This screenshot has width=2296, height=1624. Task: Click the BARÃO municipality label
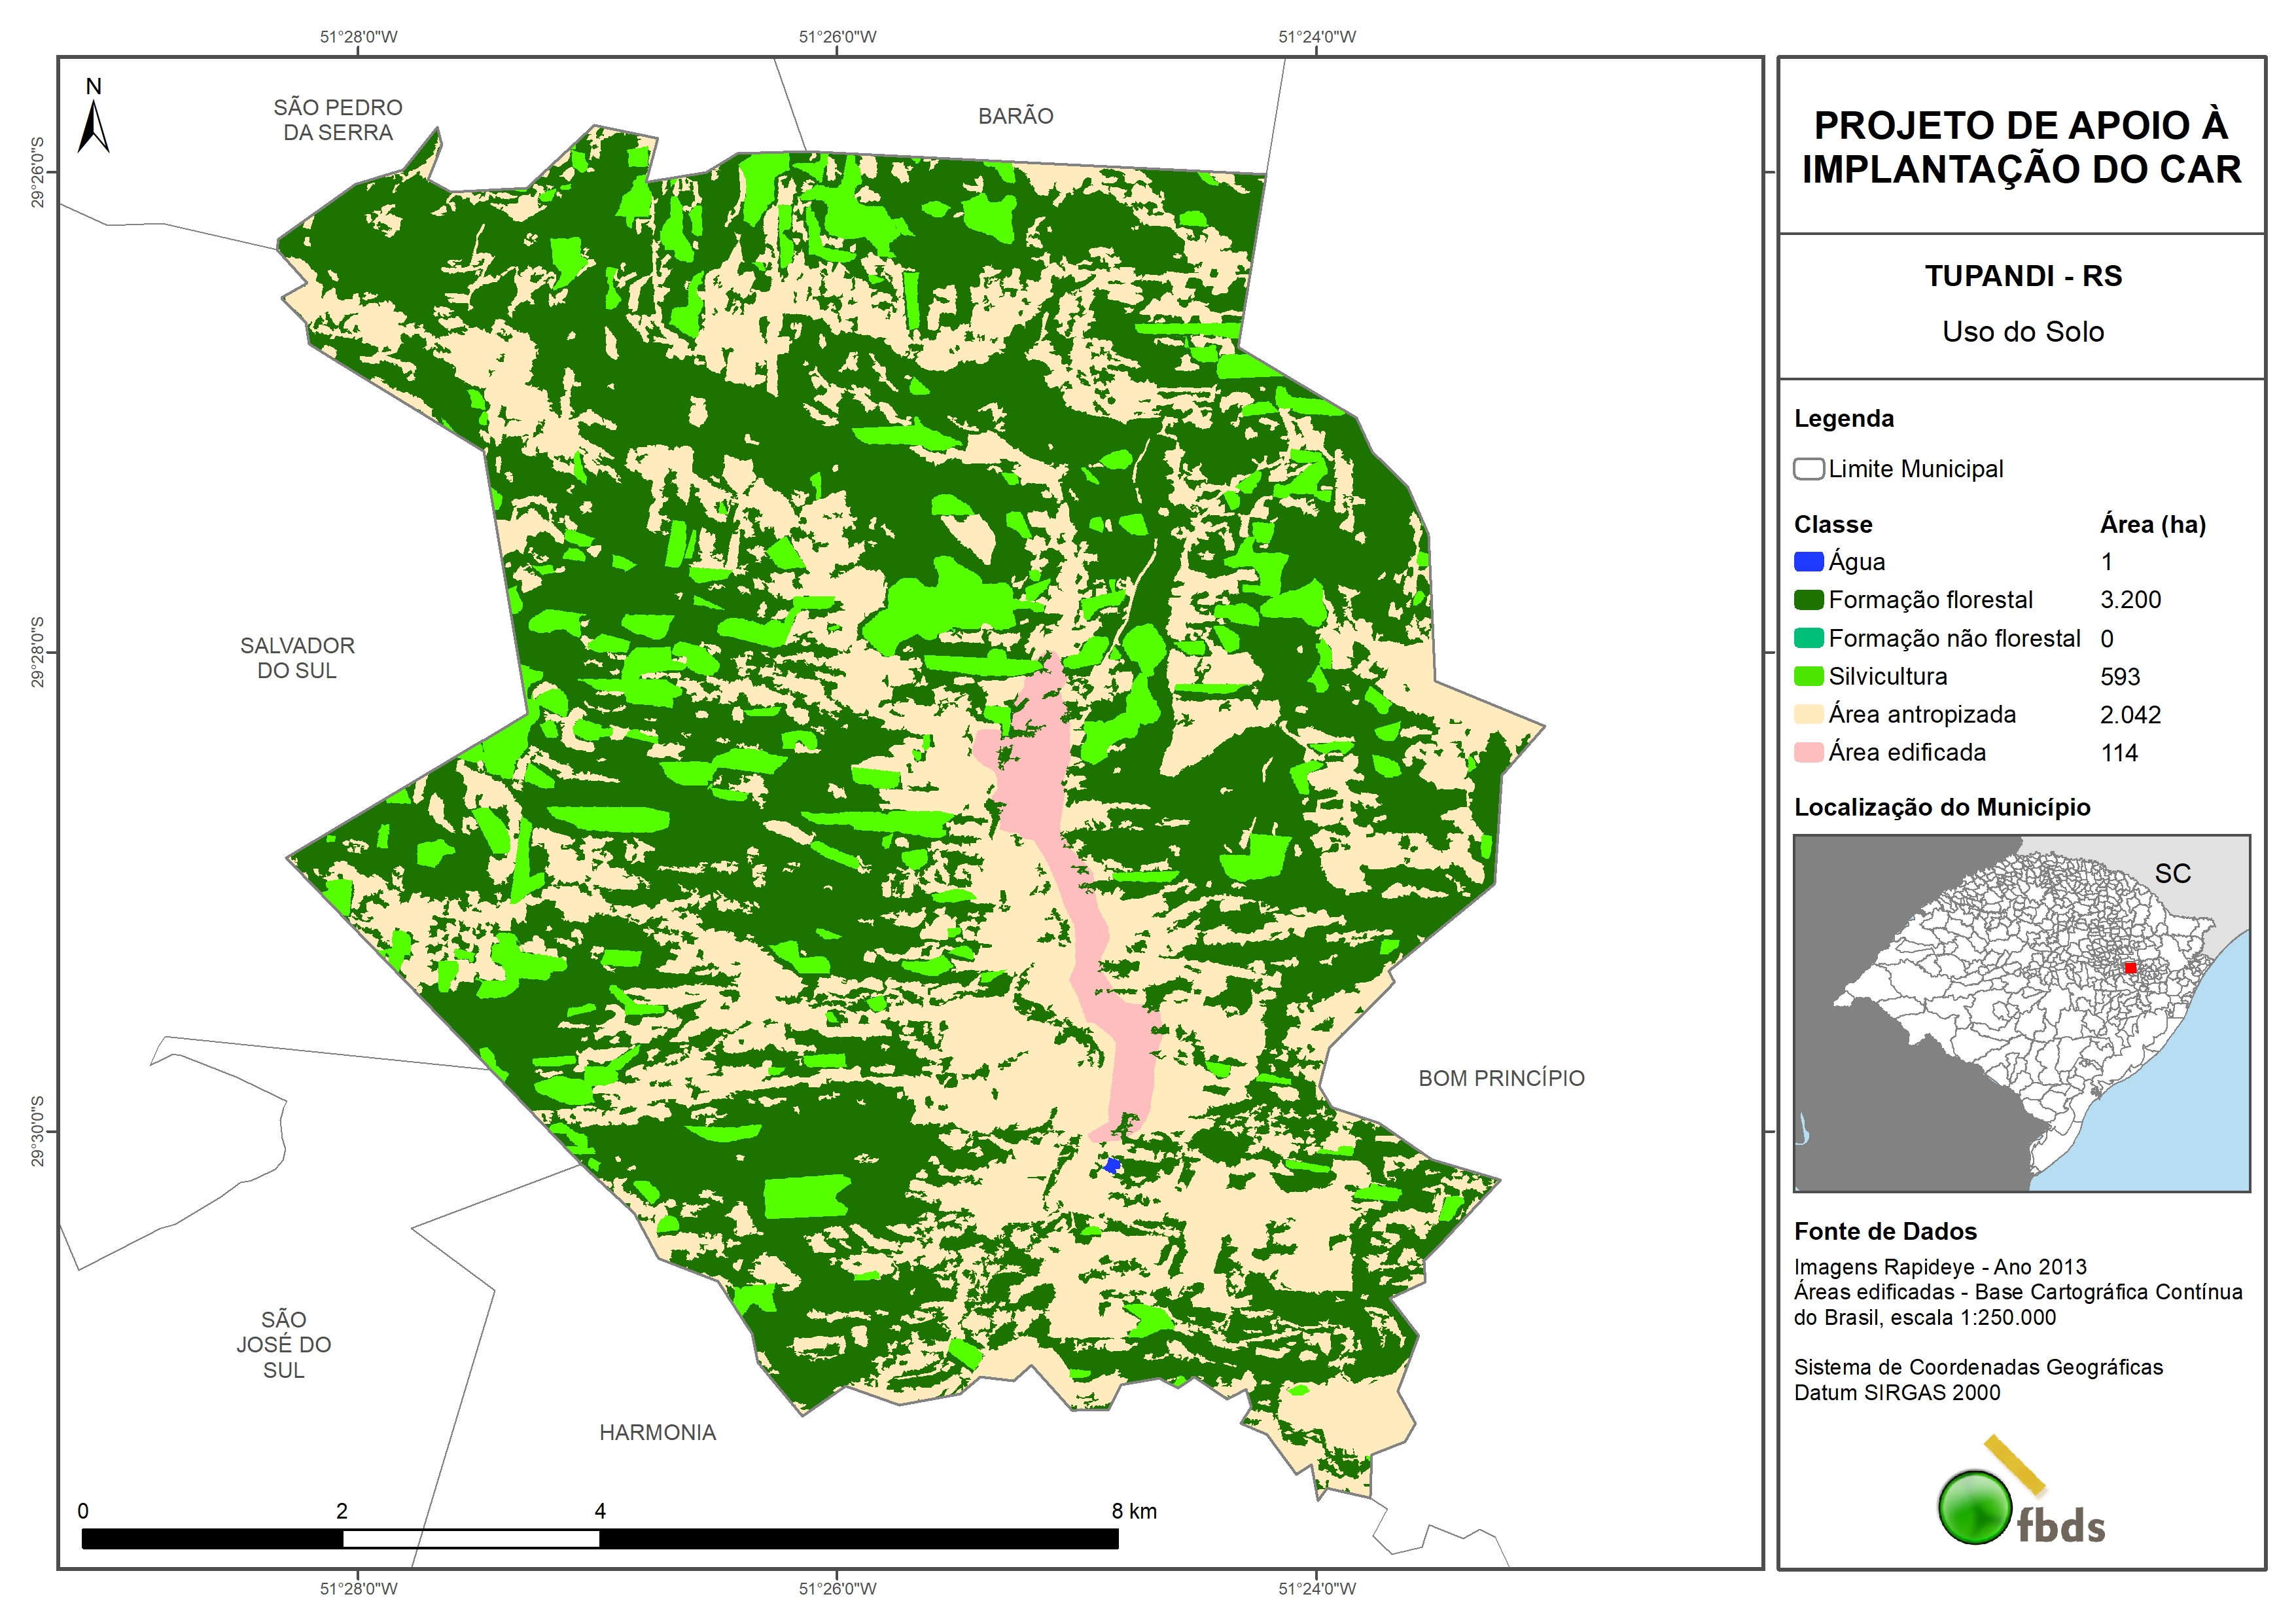coord(1015,116)
